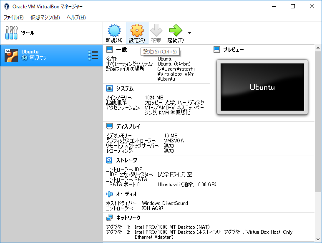This screenshot has height=243, width=322.
Task: Click the details pane scrollbar up arrow
Action: (x=318, y=48)
